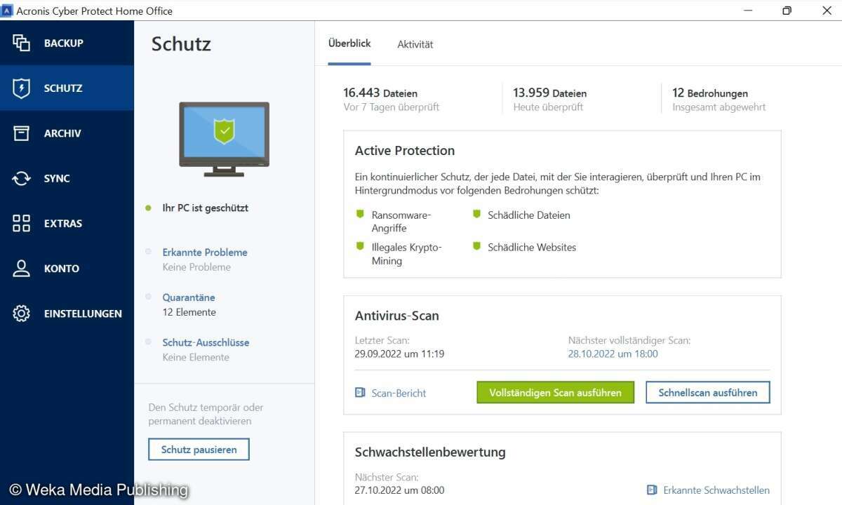Go to the BACKUP menu label
This screenshot has width=842, height=505.
64,43
